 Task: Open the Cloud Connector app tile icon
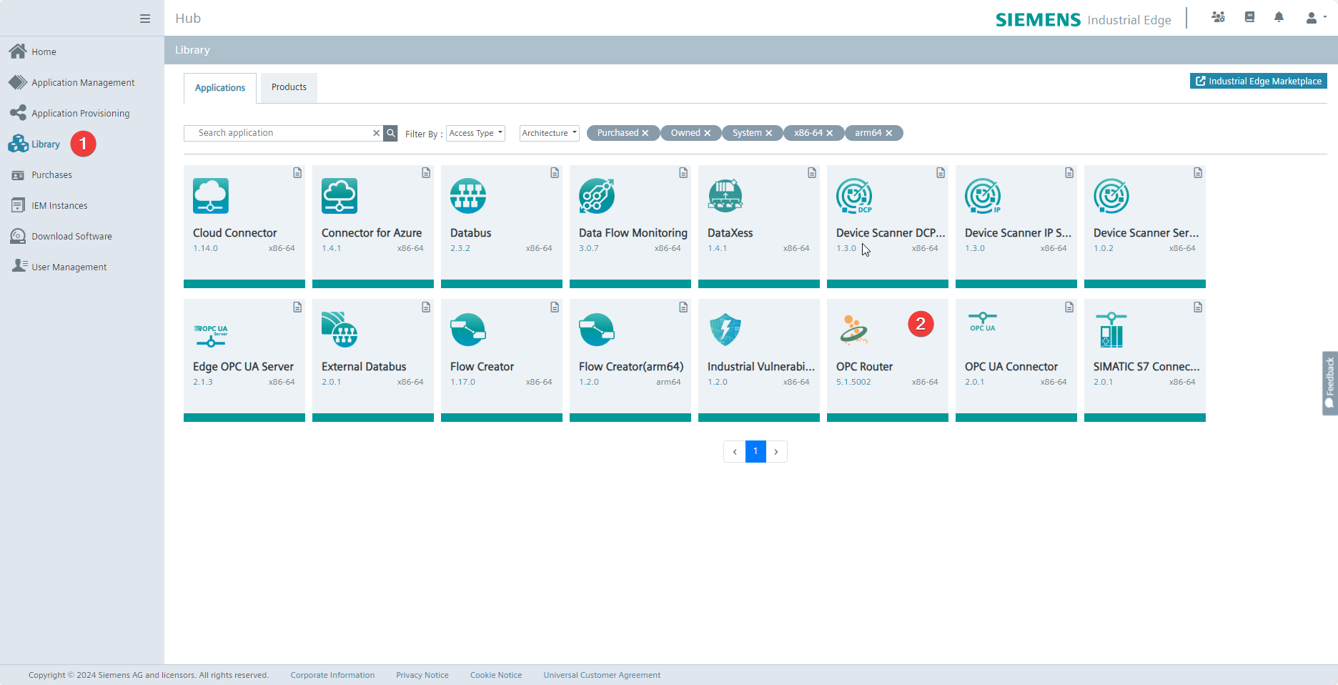point(211,196)
